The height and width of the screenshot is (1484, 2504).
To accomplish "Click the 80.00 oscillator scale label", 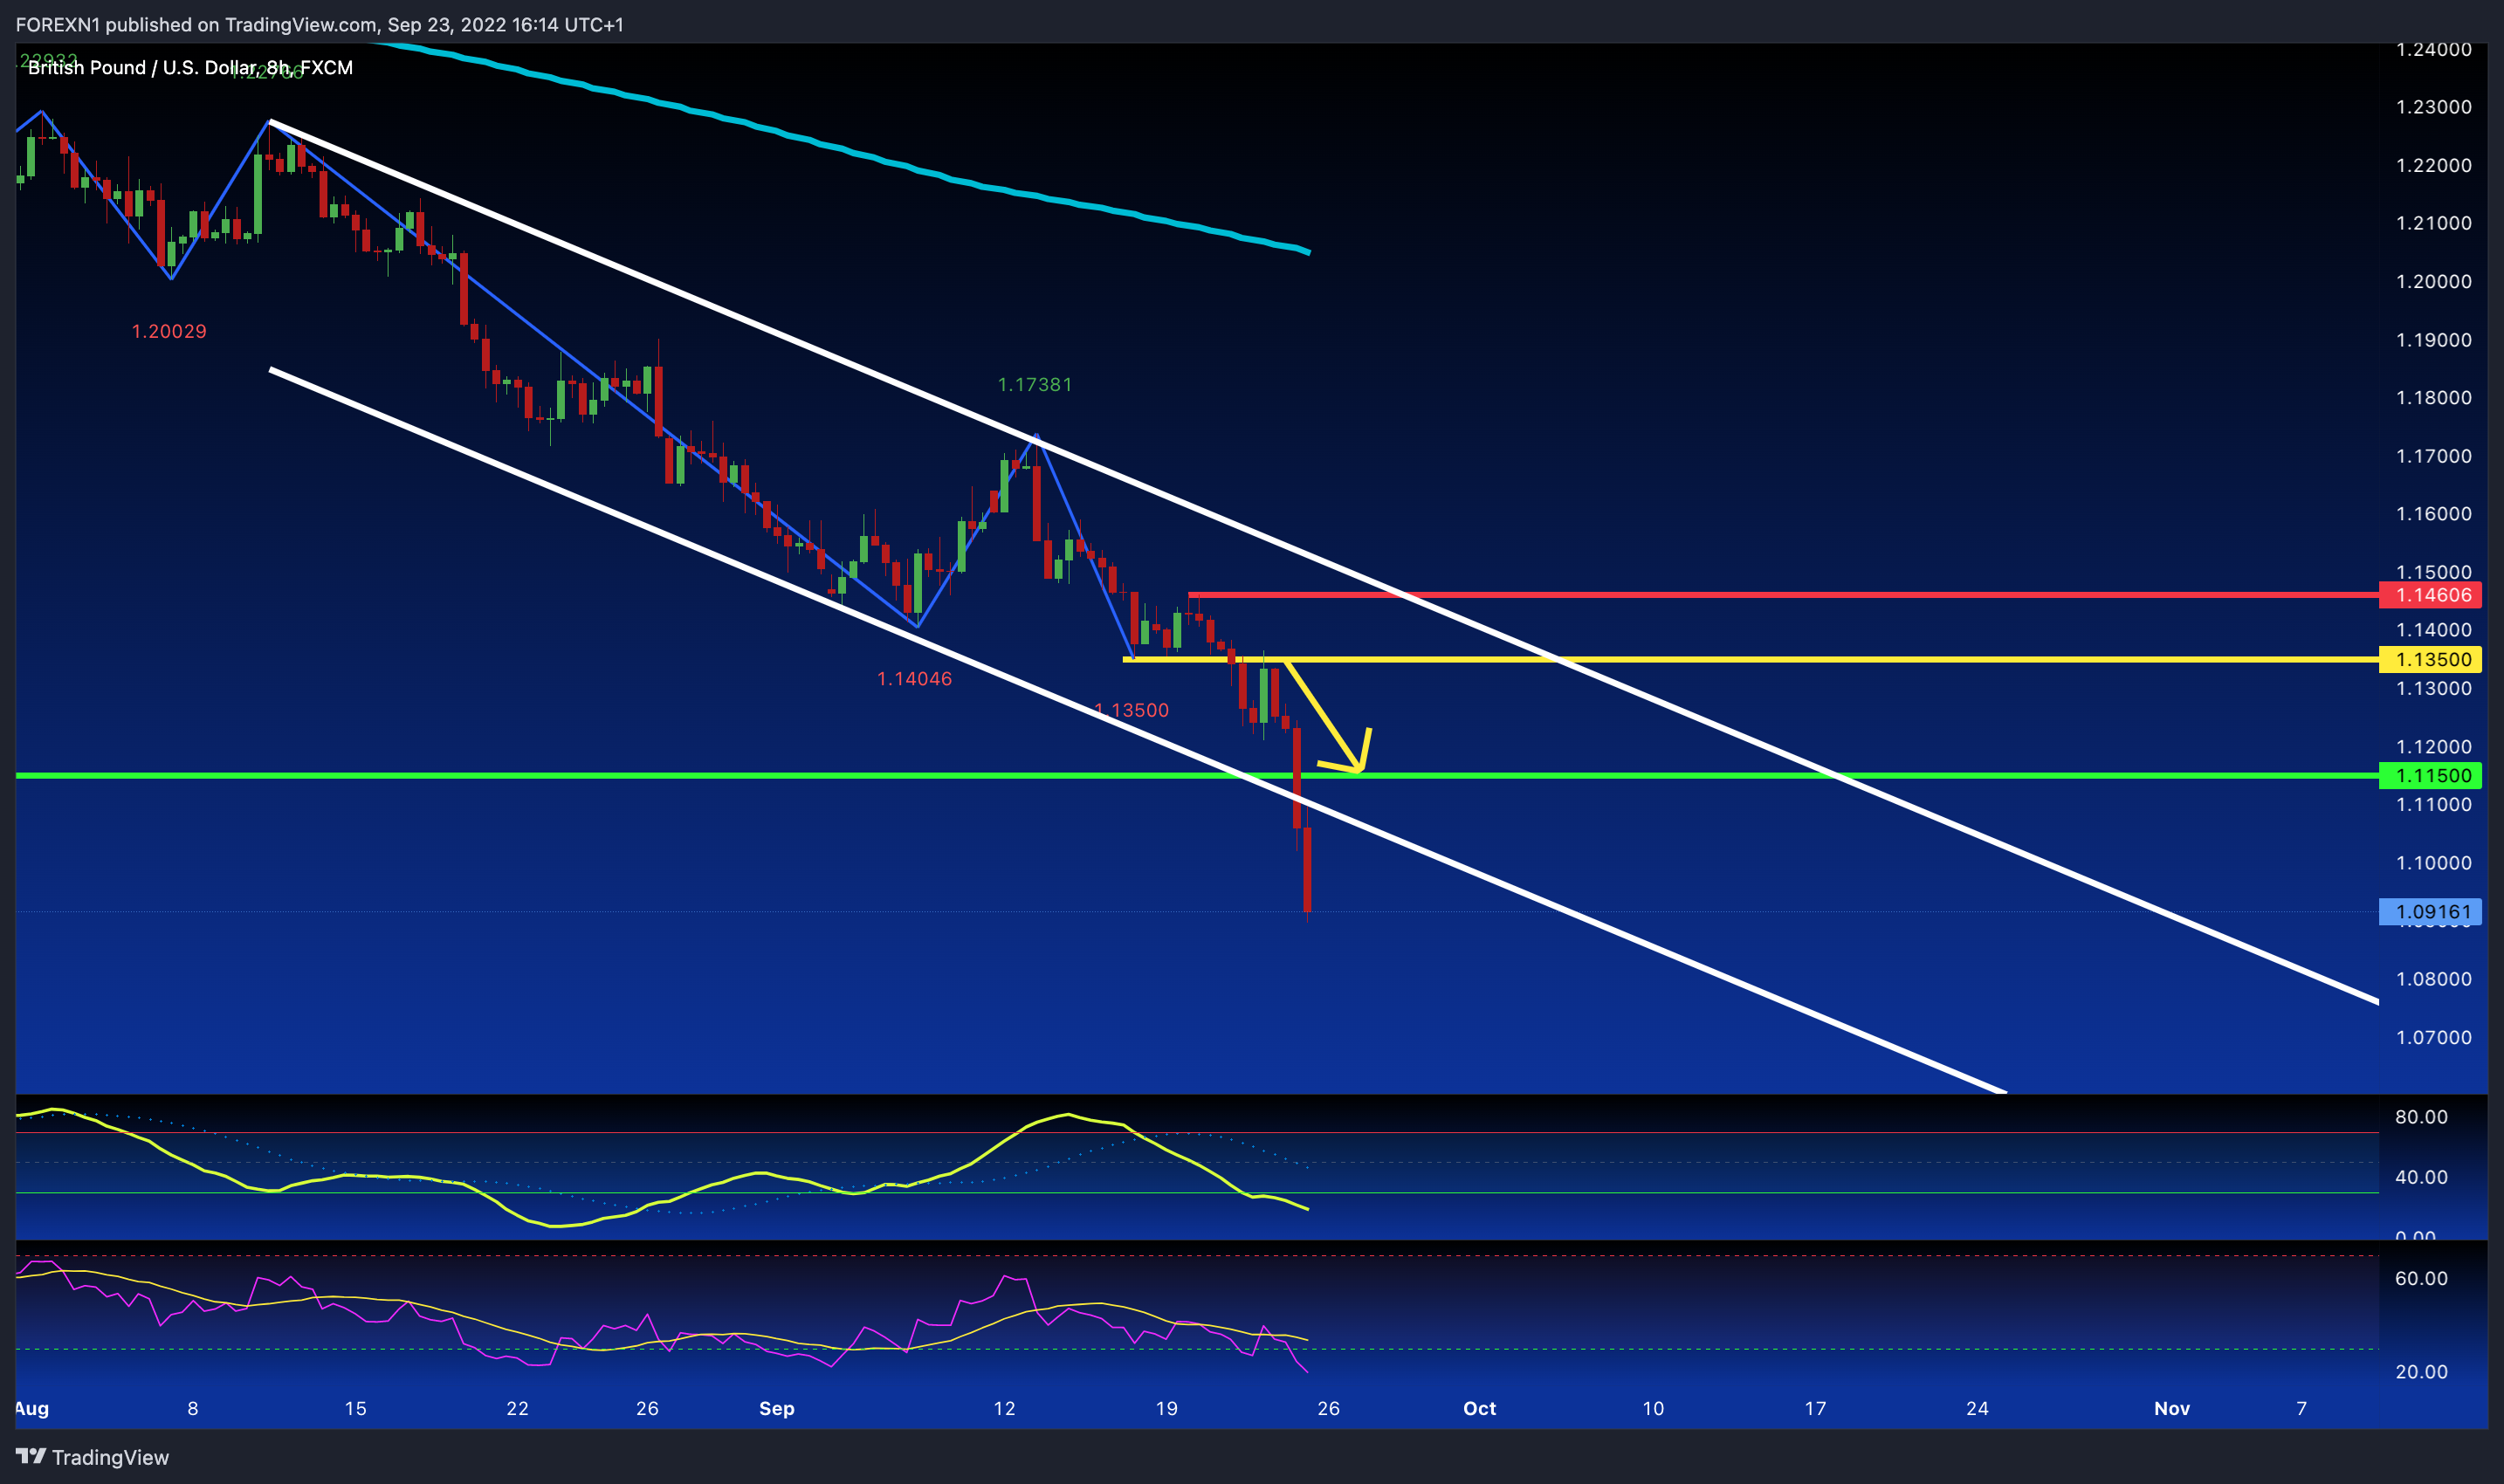I will [2421, 1117].
